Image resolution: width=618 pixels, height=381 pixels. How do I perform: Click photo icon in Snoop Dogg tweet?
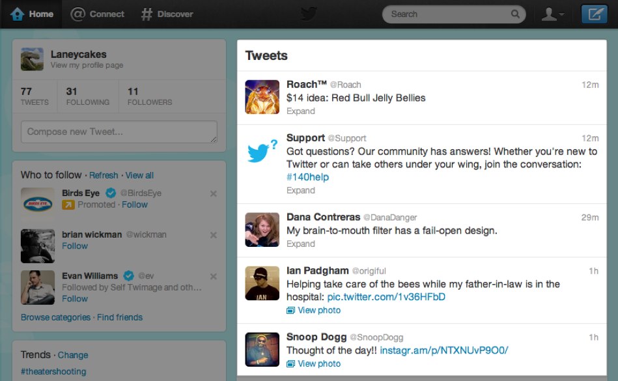point(290,363)
